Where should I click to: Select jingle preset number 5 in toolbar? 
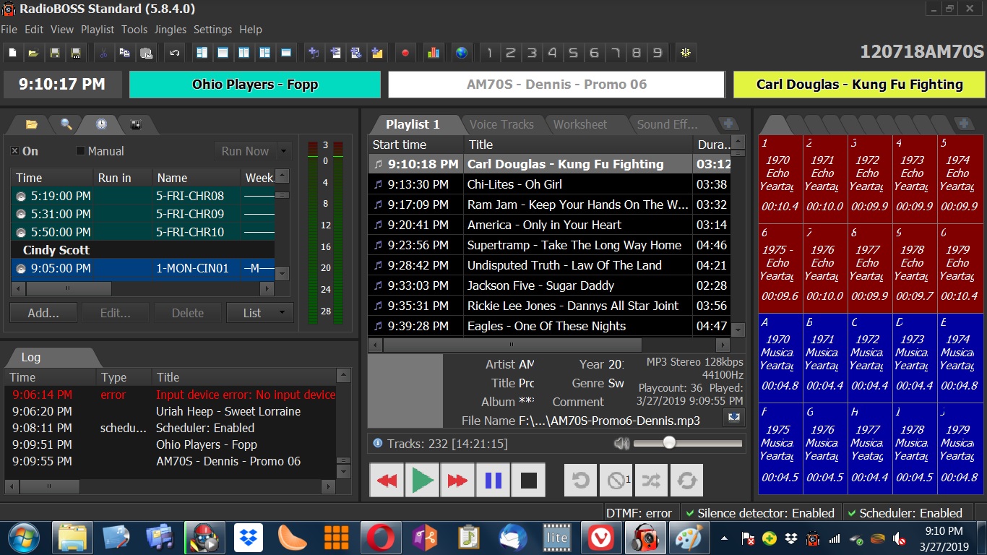pyautogui.click(x=573, y=53)
